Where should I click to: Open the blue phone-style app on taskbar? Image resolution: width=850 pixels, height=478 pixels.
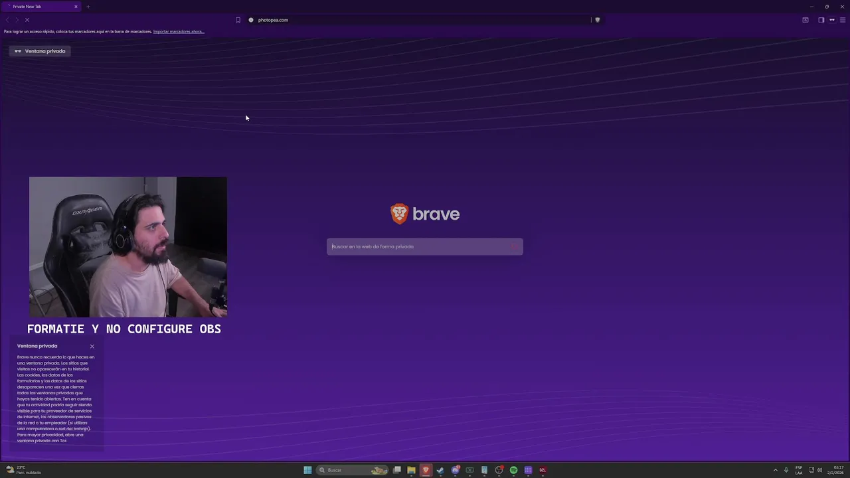[484, 470]
